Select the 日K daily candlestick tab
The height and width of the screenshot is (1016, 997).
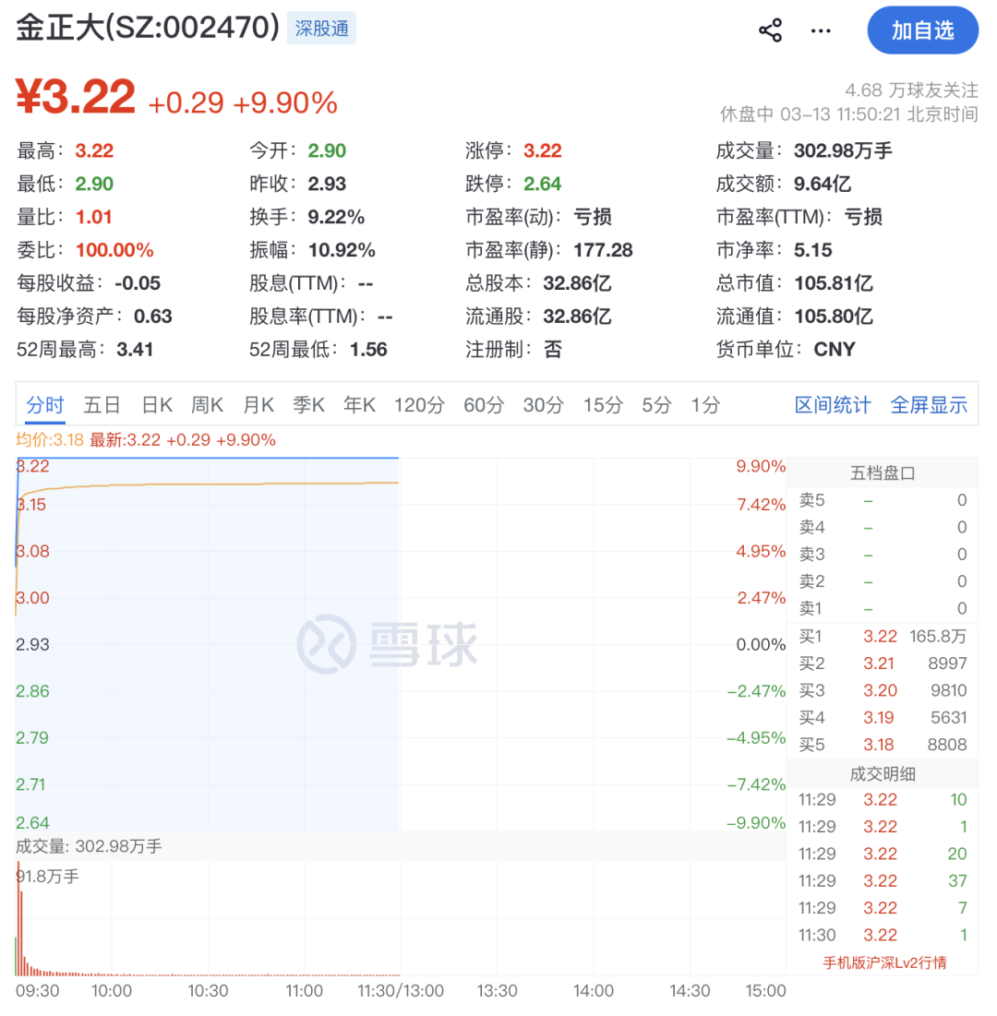tap(156, 404)
